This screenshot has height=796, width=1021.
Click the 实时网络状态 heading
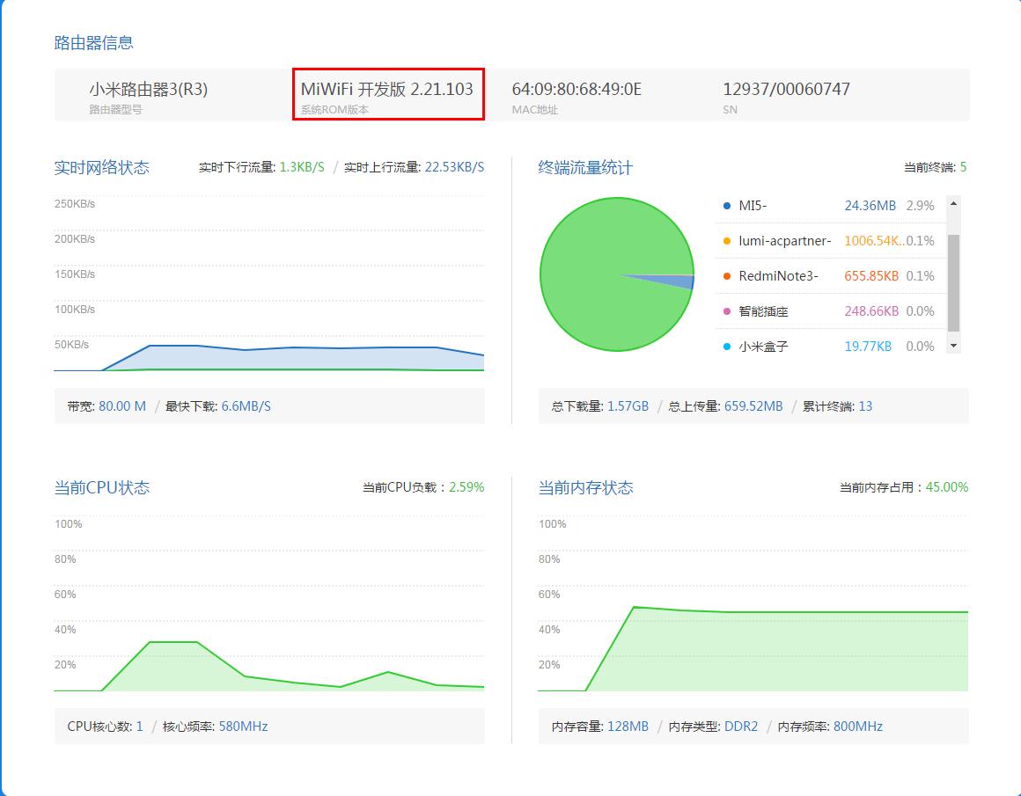pos(101,167)
